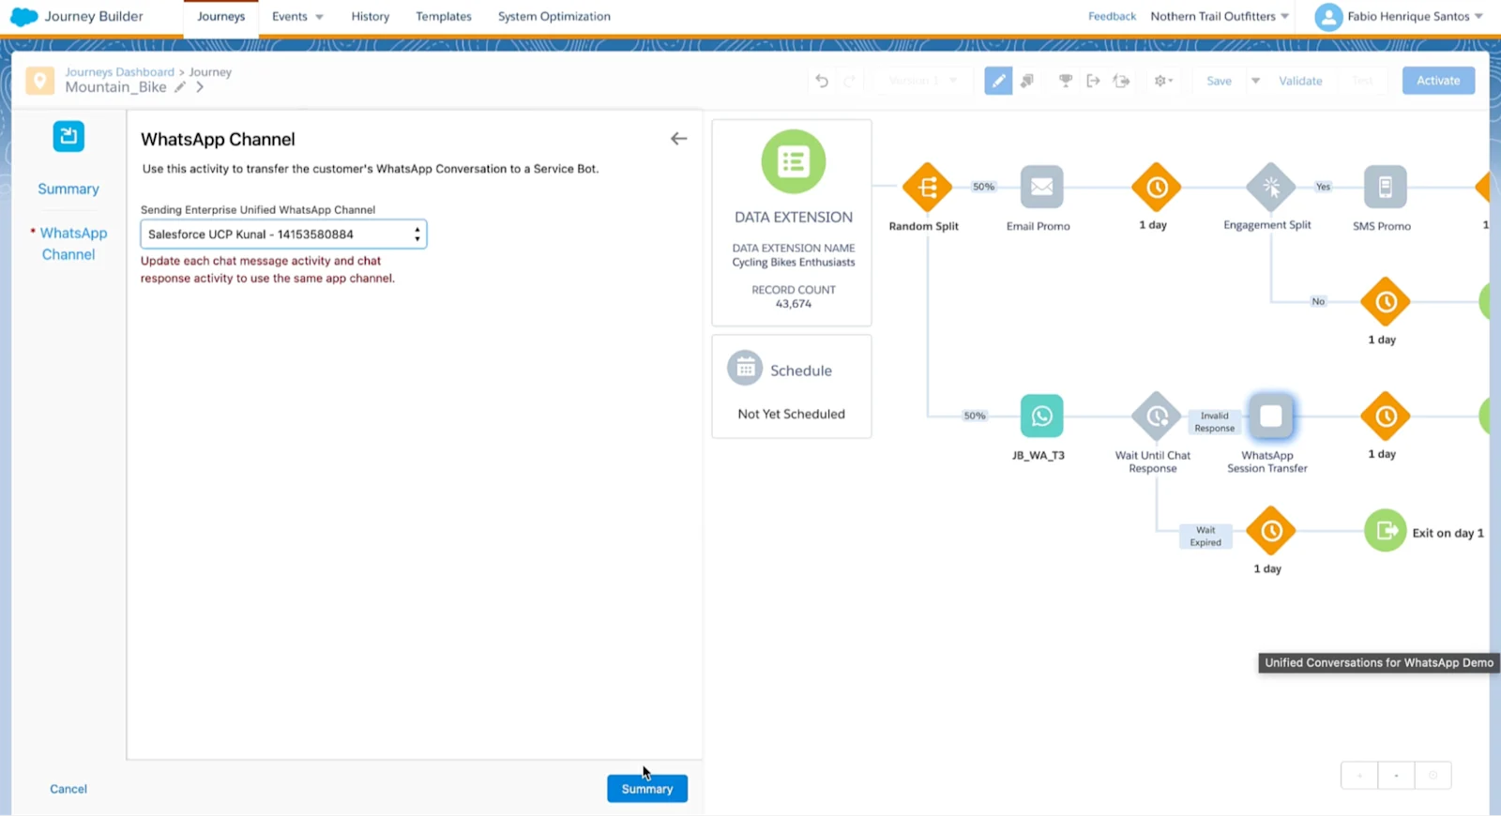This screenshot has width=1501, height=816.
Task: Click the Salesforce cloud logo
Action: click(x=23, y=16)
